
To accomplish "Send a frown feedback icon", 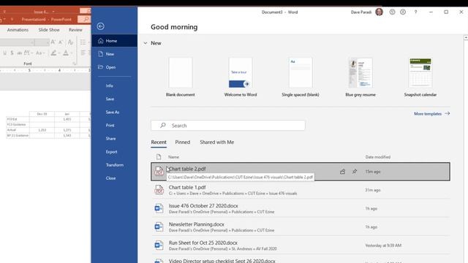I will click(403, 12).
